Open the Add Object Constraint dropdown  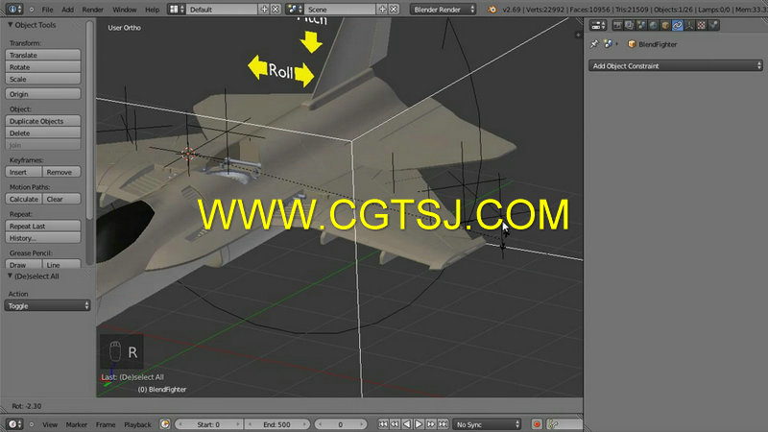tap(676, 65)
